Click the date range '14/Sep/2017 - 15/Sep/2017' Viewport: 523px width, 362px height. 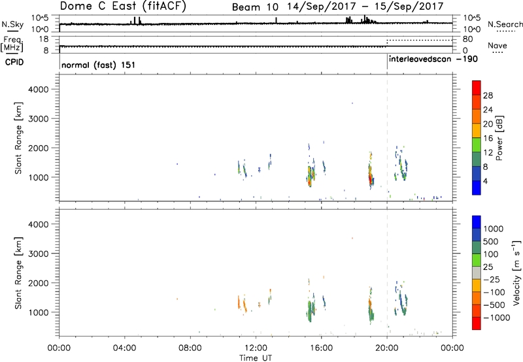pyautogui.click(x=365, y=7)
